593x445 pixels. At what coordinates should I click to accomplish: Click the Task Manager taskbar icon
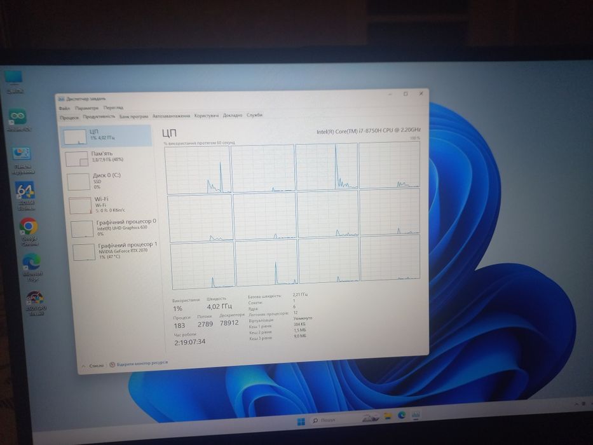click(416, 414)
